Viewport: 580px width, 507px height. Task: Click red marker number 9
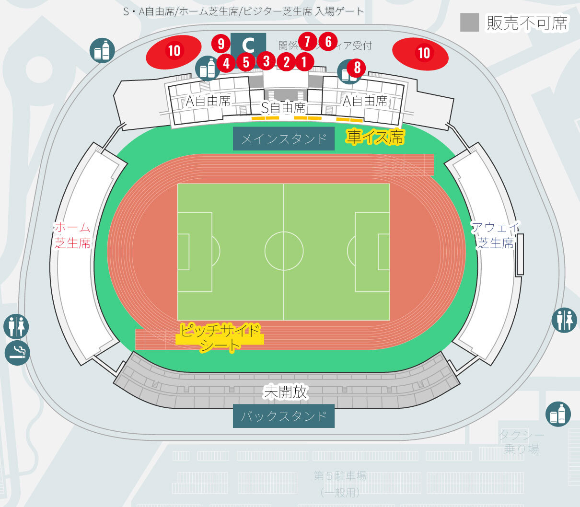point(221,44)
